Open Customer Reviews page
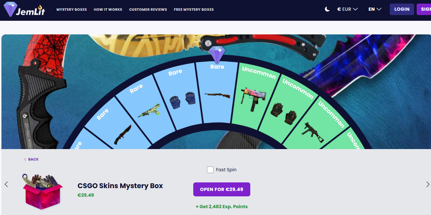The image size is (431, 215). pos(148,10)
